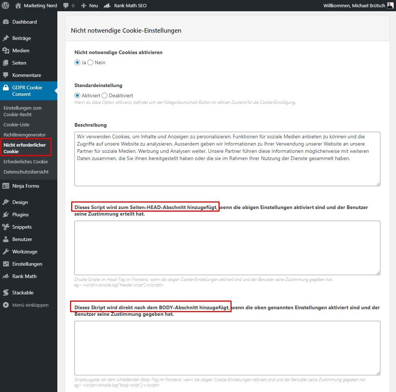Viewport: 396px width, 392px height.
Task: Open Einstellungen zum Cookie-Recht submenu
Action: coord(23,111)
